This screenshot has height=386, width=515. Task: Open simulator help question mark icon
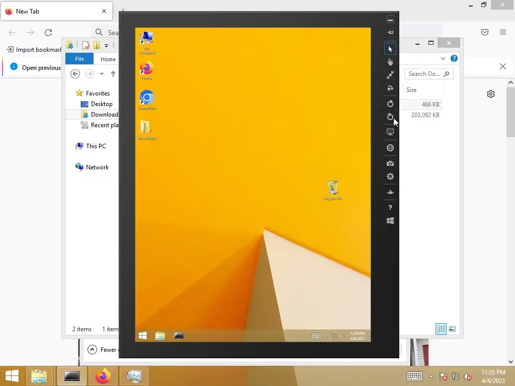(x=390, y=208)
